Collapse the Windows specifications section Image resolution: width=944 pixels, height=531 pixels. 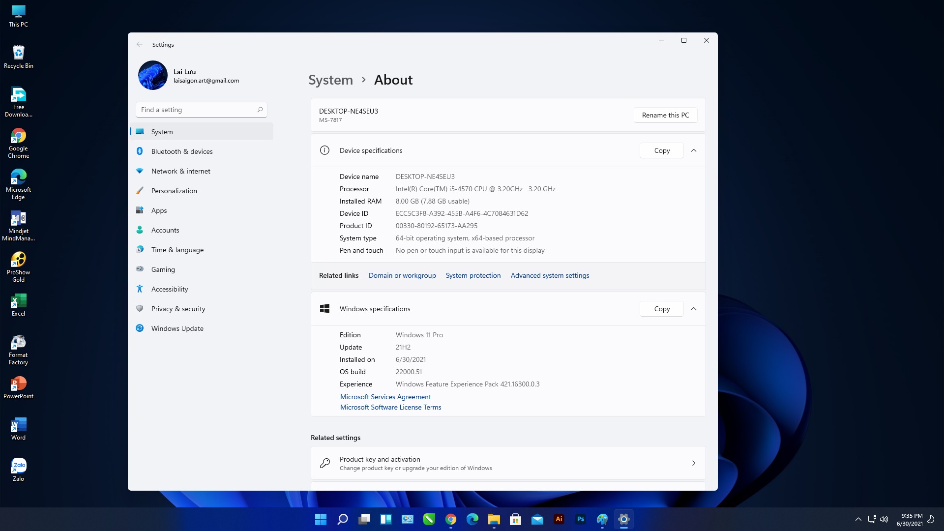coord(694,309)
